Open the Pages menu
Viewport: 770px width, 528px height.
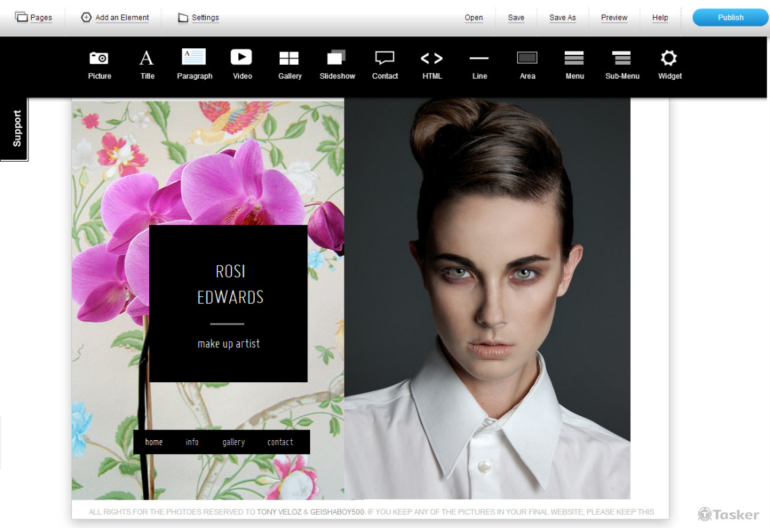(34, 18)
